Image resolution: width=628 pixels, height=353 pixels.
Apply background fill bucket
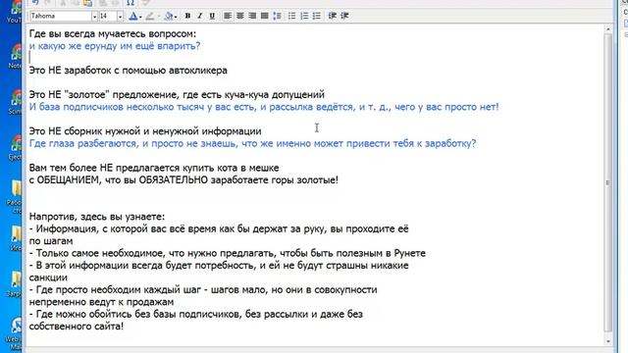click(169, 16)
